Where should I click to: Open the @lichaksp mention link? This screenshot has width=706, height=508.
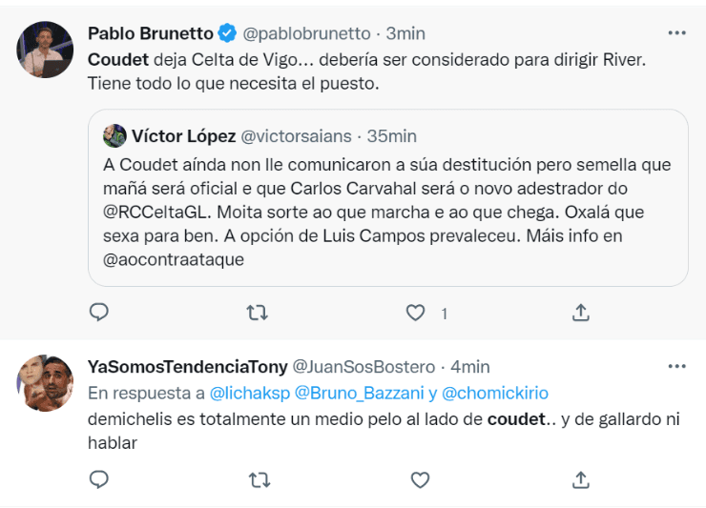pyautogui.click(x=250, y=393)
